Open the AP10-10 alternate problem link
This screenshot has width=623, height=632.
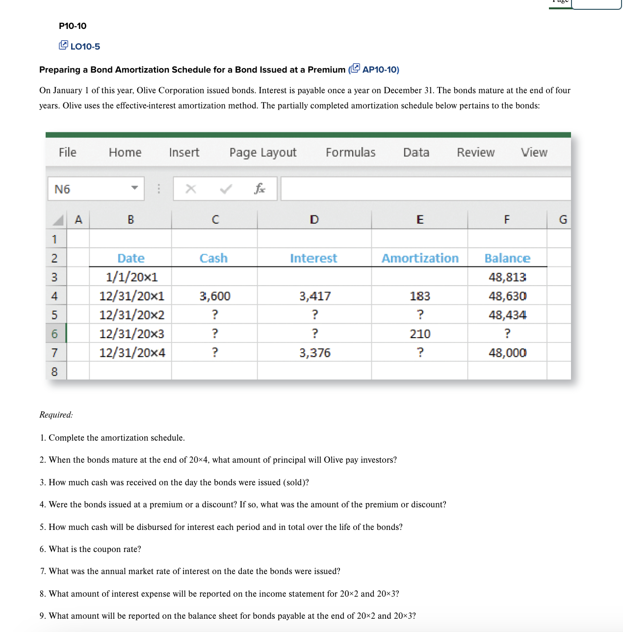click(381, 70)
